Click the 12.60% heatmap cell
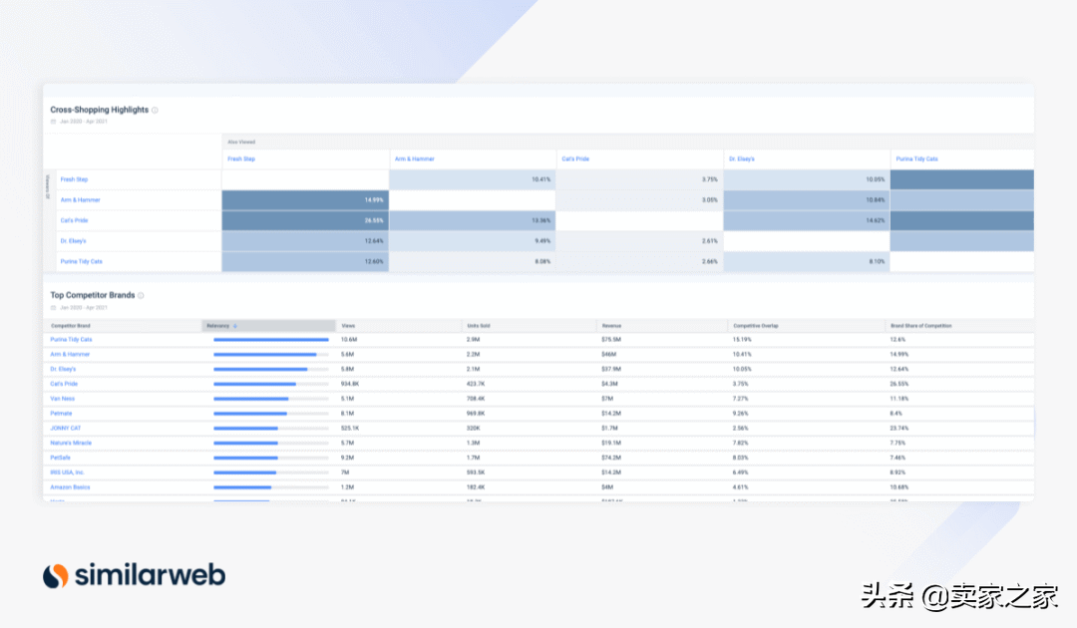 pos(306,262)
